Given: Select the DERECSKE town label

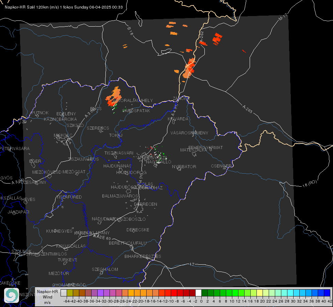Looking at the screenshot, I should point(138,230).
